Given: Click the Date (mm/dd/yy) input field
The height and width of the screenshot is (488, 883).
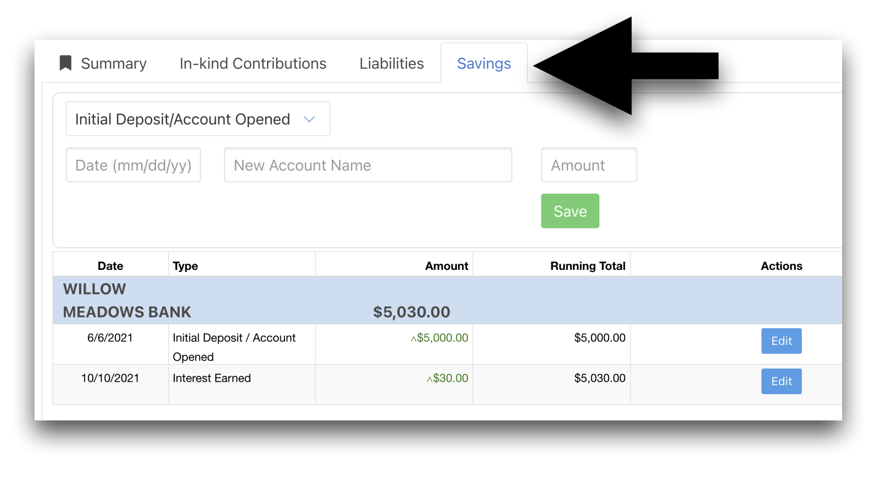Looking at the screenshot, I should [x=133, y=165].
